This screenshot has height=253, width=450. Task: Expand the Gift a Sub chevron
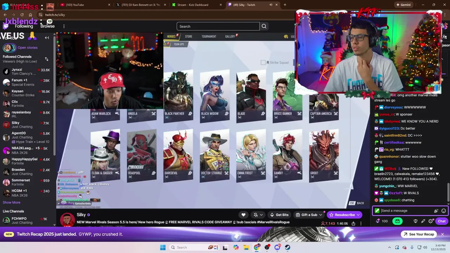(x=321, y=215)
